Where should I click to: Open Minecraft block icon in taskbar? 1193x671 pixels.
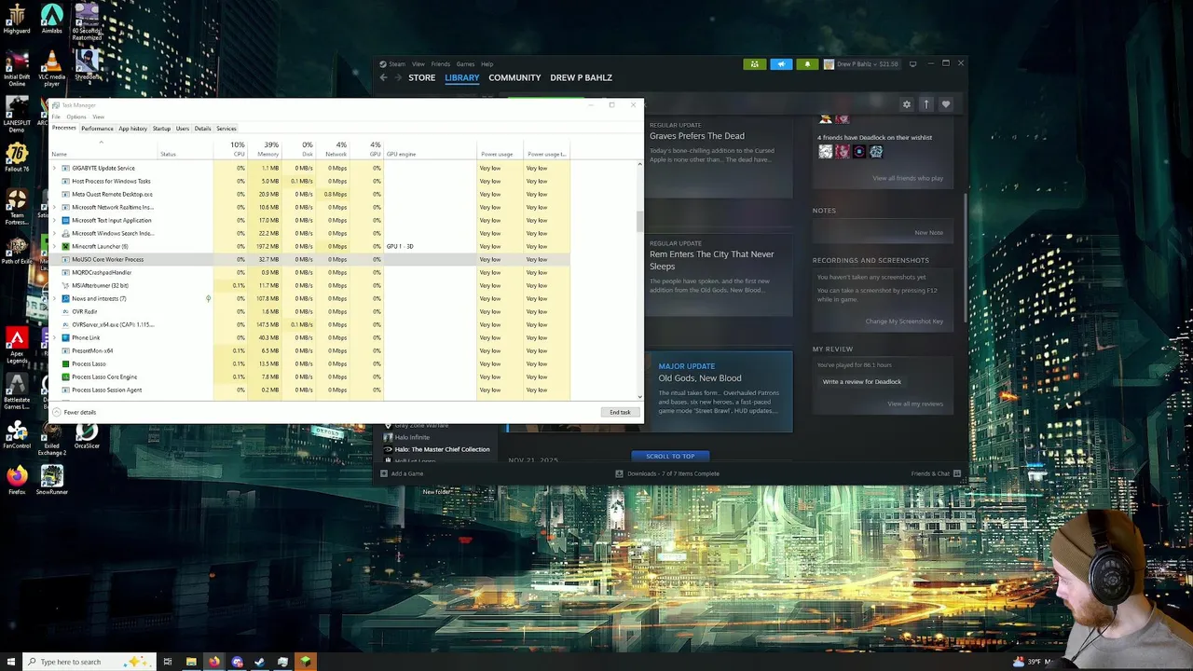306,662
